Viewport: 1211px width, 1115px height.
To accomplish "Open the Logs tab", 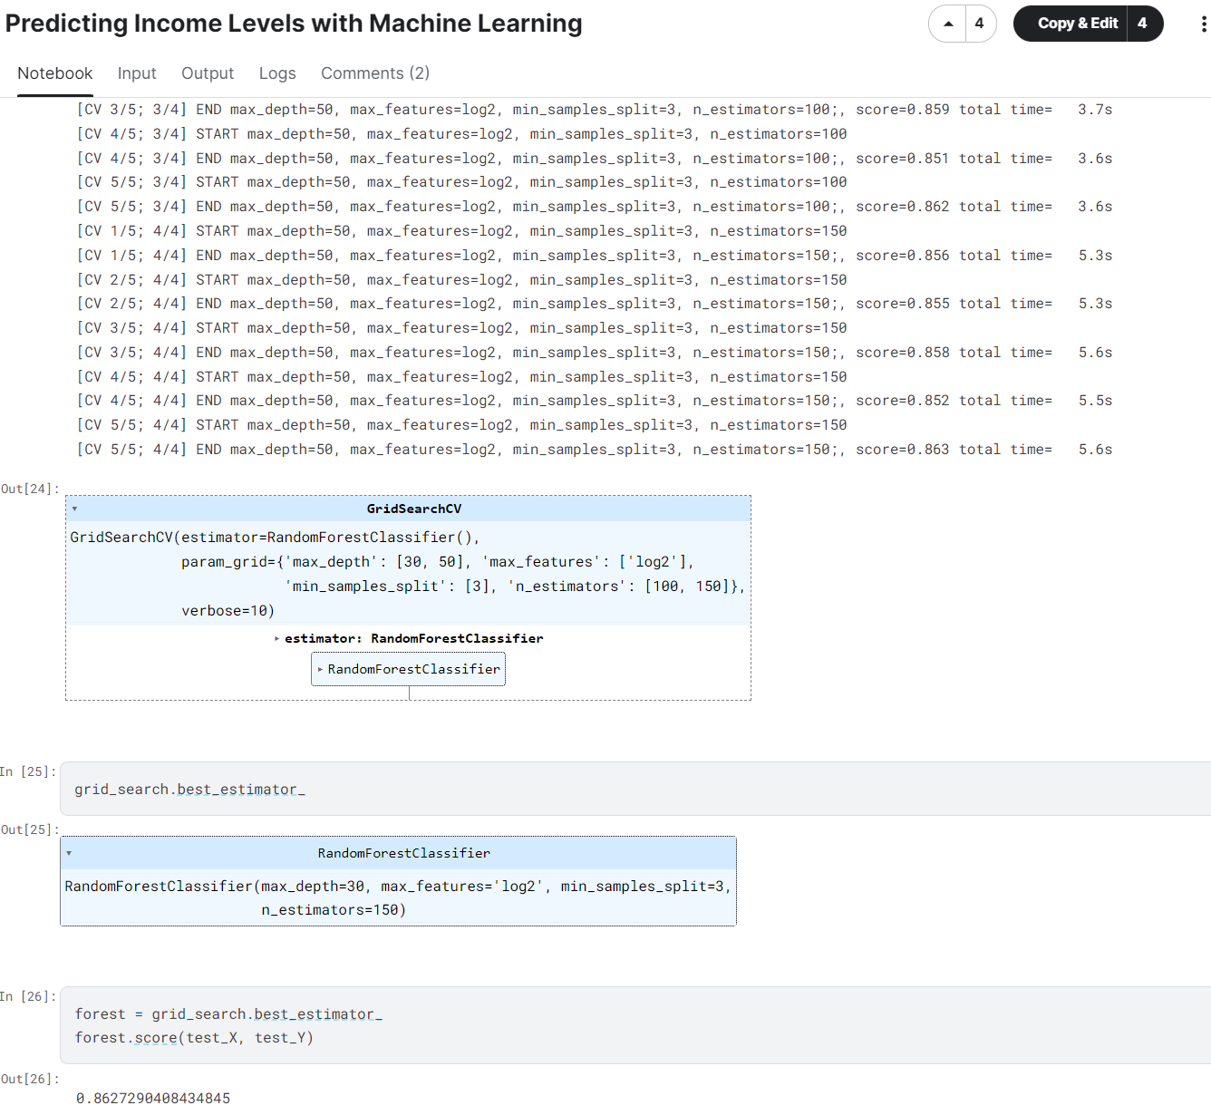I will point(277,73).
